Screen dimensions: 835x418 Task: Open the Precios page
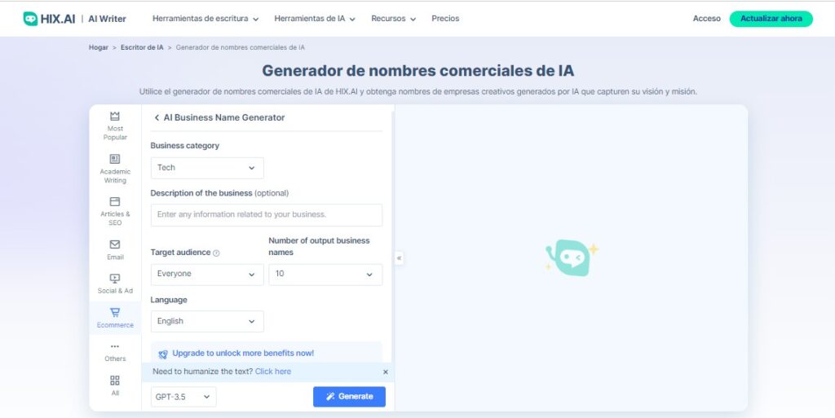[445, 19]
